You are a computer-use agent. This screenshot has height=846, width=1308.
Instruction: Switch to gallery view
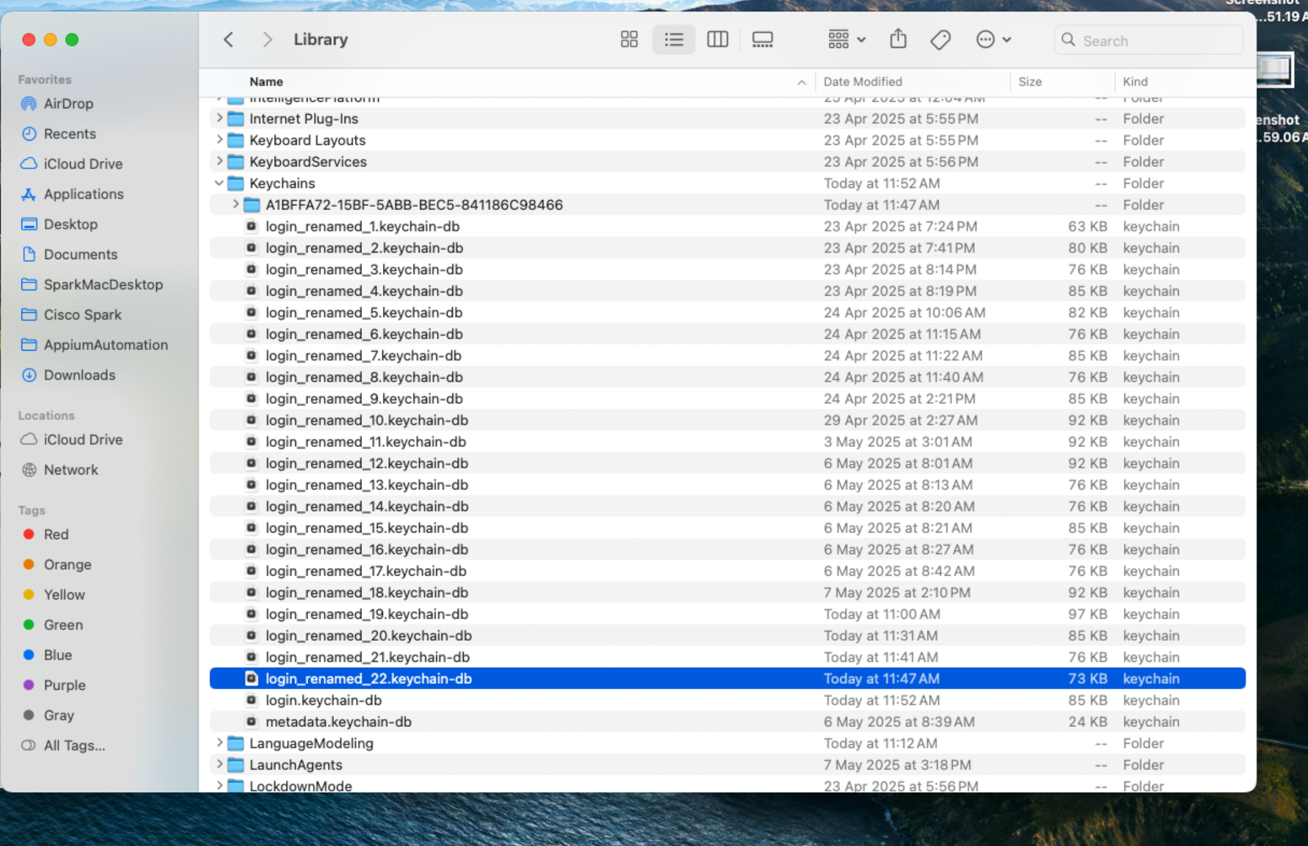pyautogui.click(x=762, y=40)
